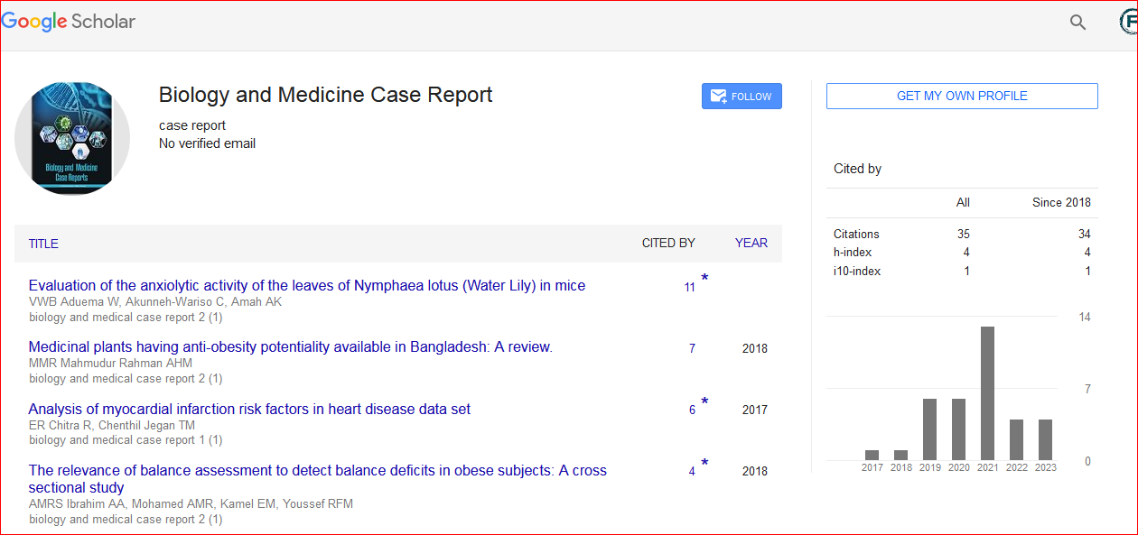This screenshot has width=1138, height=535.
Task: Open the Google Scholar logo homepage
Action: pos(69,22)
